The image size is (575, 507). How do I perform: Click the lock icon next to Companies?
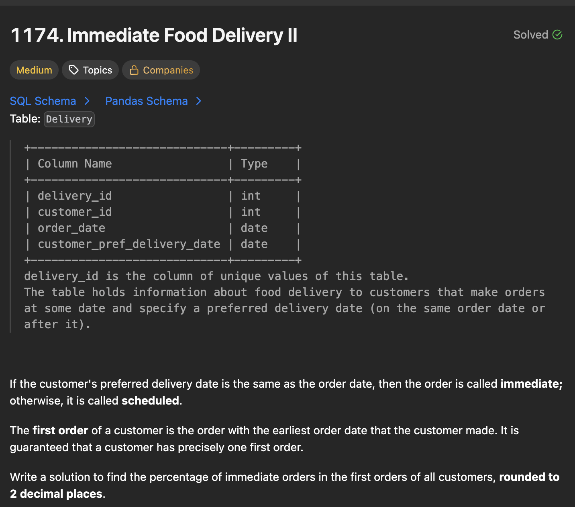coord(133,70)
